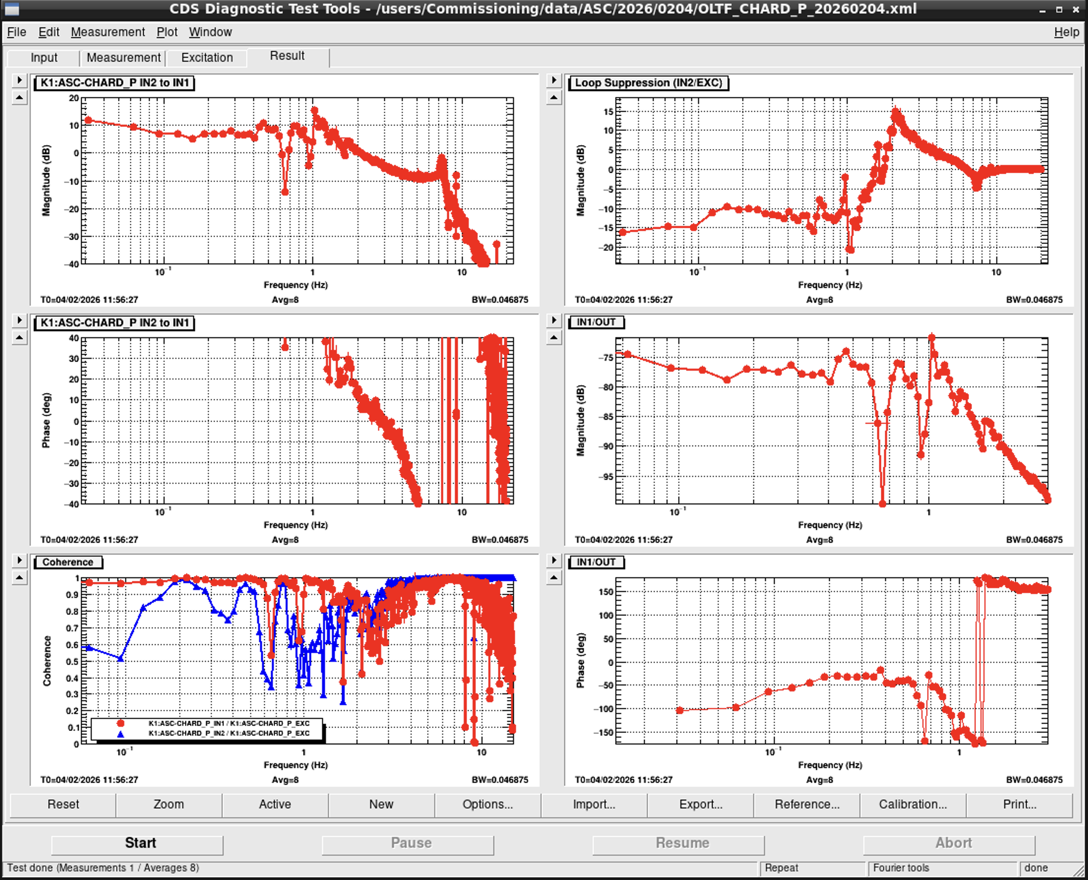
Task: Click right-arrow icon beside Coherence plot
Action: coord(19,560)
